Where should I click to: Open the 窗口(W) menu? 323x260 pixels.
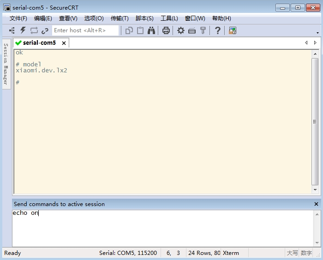(x=195, y=18)
